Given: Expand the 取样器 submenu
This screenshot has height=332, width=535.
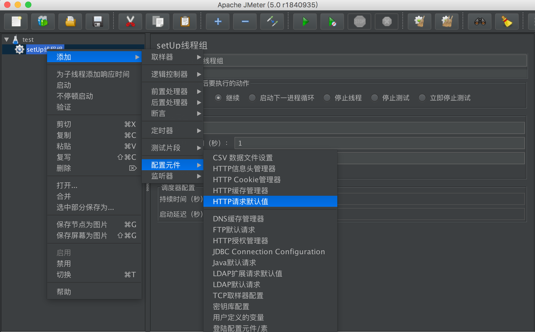Looking at the screenshot, I should pos(173,57).
